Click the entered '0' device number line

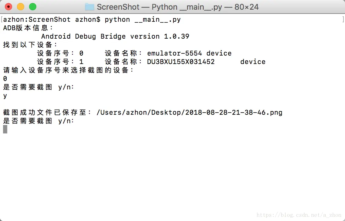pyautogui.click(x=5, y=79)
